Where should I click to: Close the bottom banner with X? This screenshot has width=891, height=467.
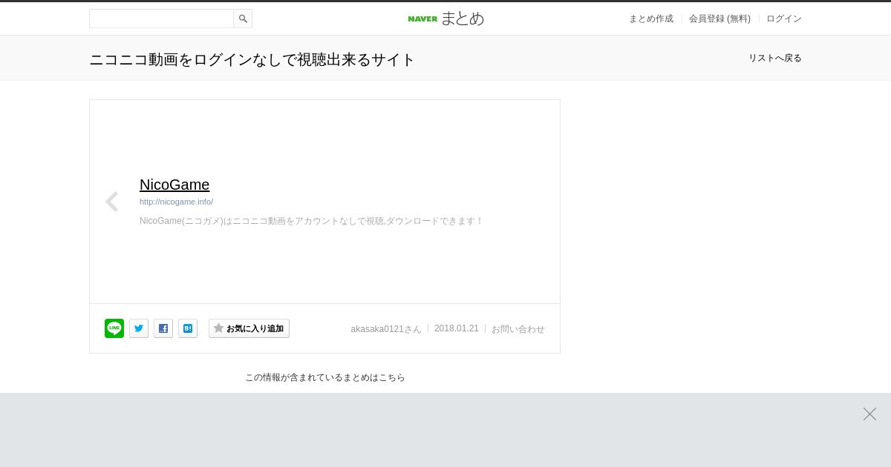[x=869, y=414]
